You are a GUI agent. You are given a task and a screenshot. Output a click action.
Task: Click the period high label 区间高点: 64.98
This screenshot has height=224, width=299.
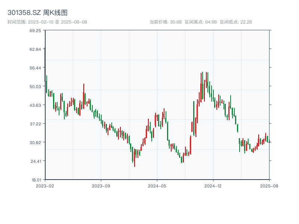point(201,22)
